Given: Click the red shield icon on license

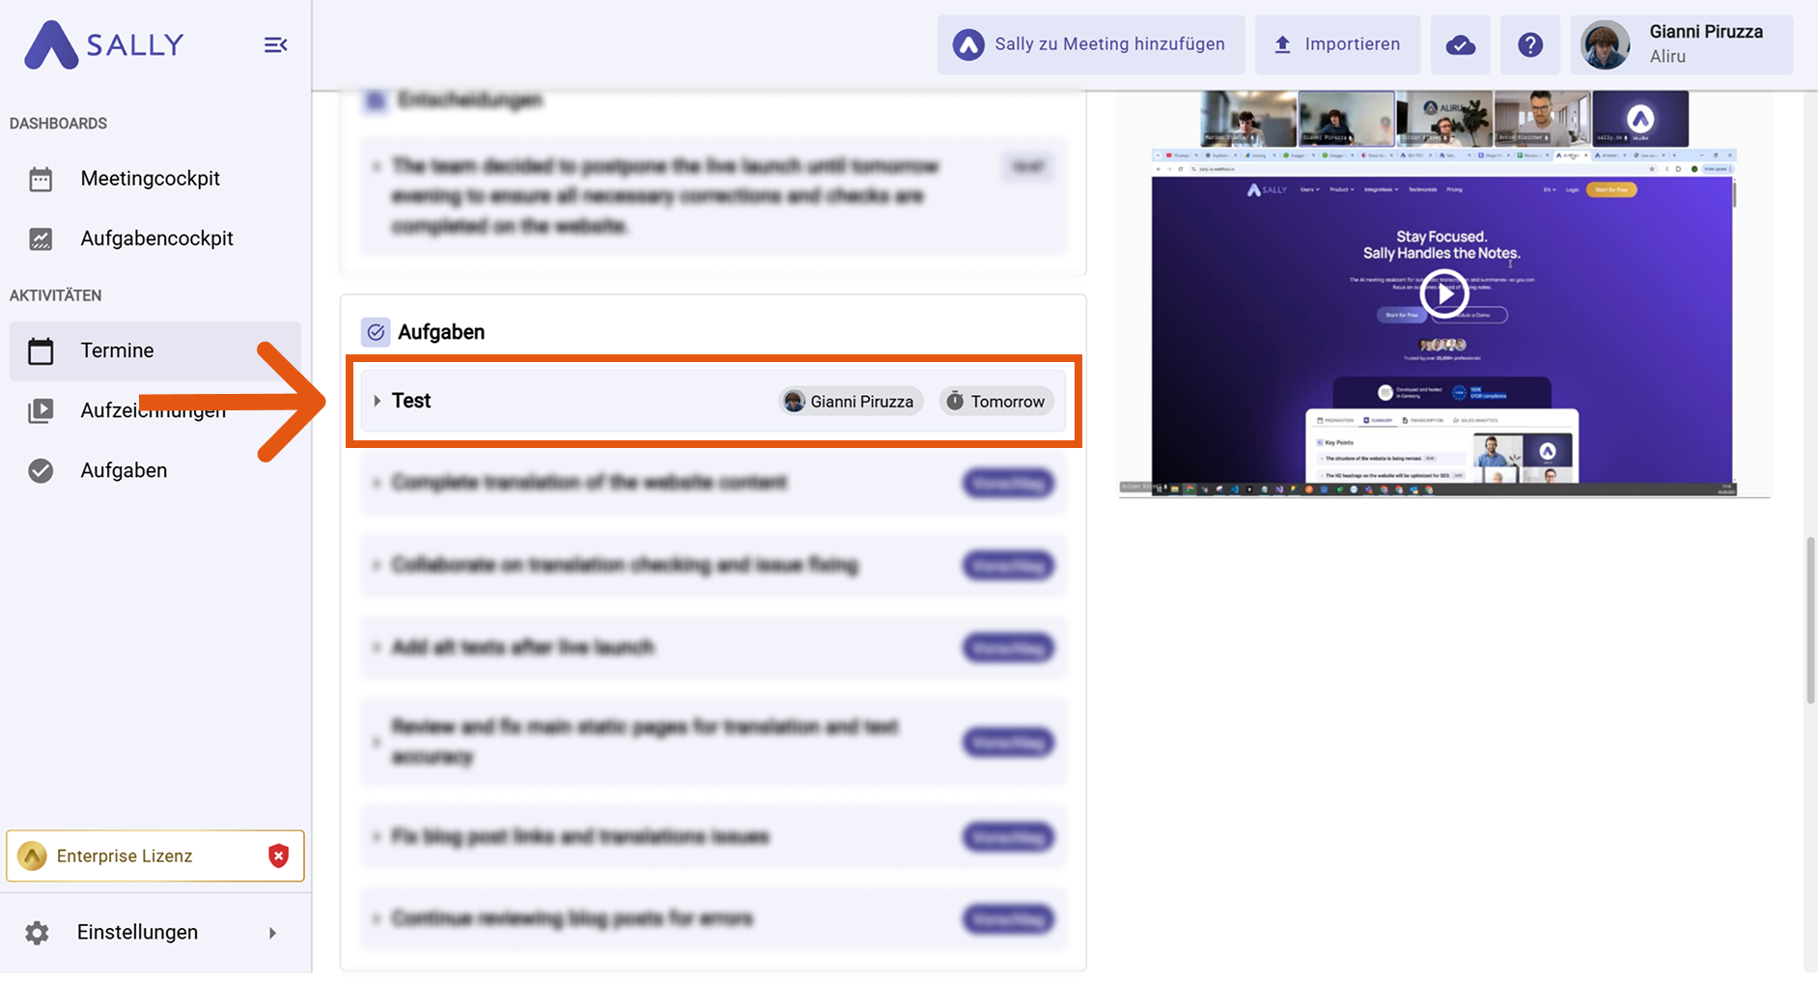Looking at the screenshot, I should 278,855.
